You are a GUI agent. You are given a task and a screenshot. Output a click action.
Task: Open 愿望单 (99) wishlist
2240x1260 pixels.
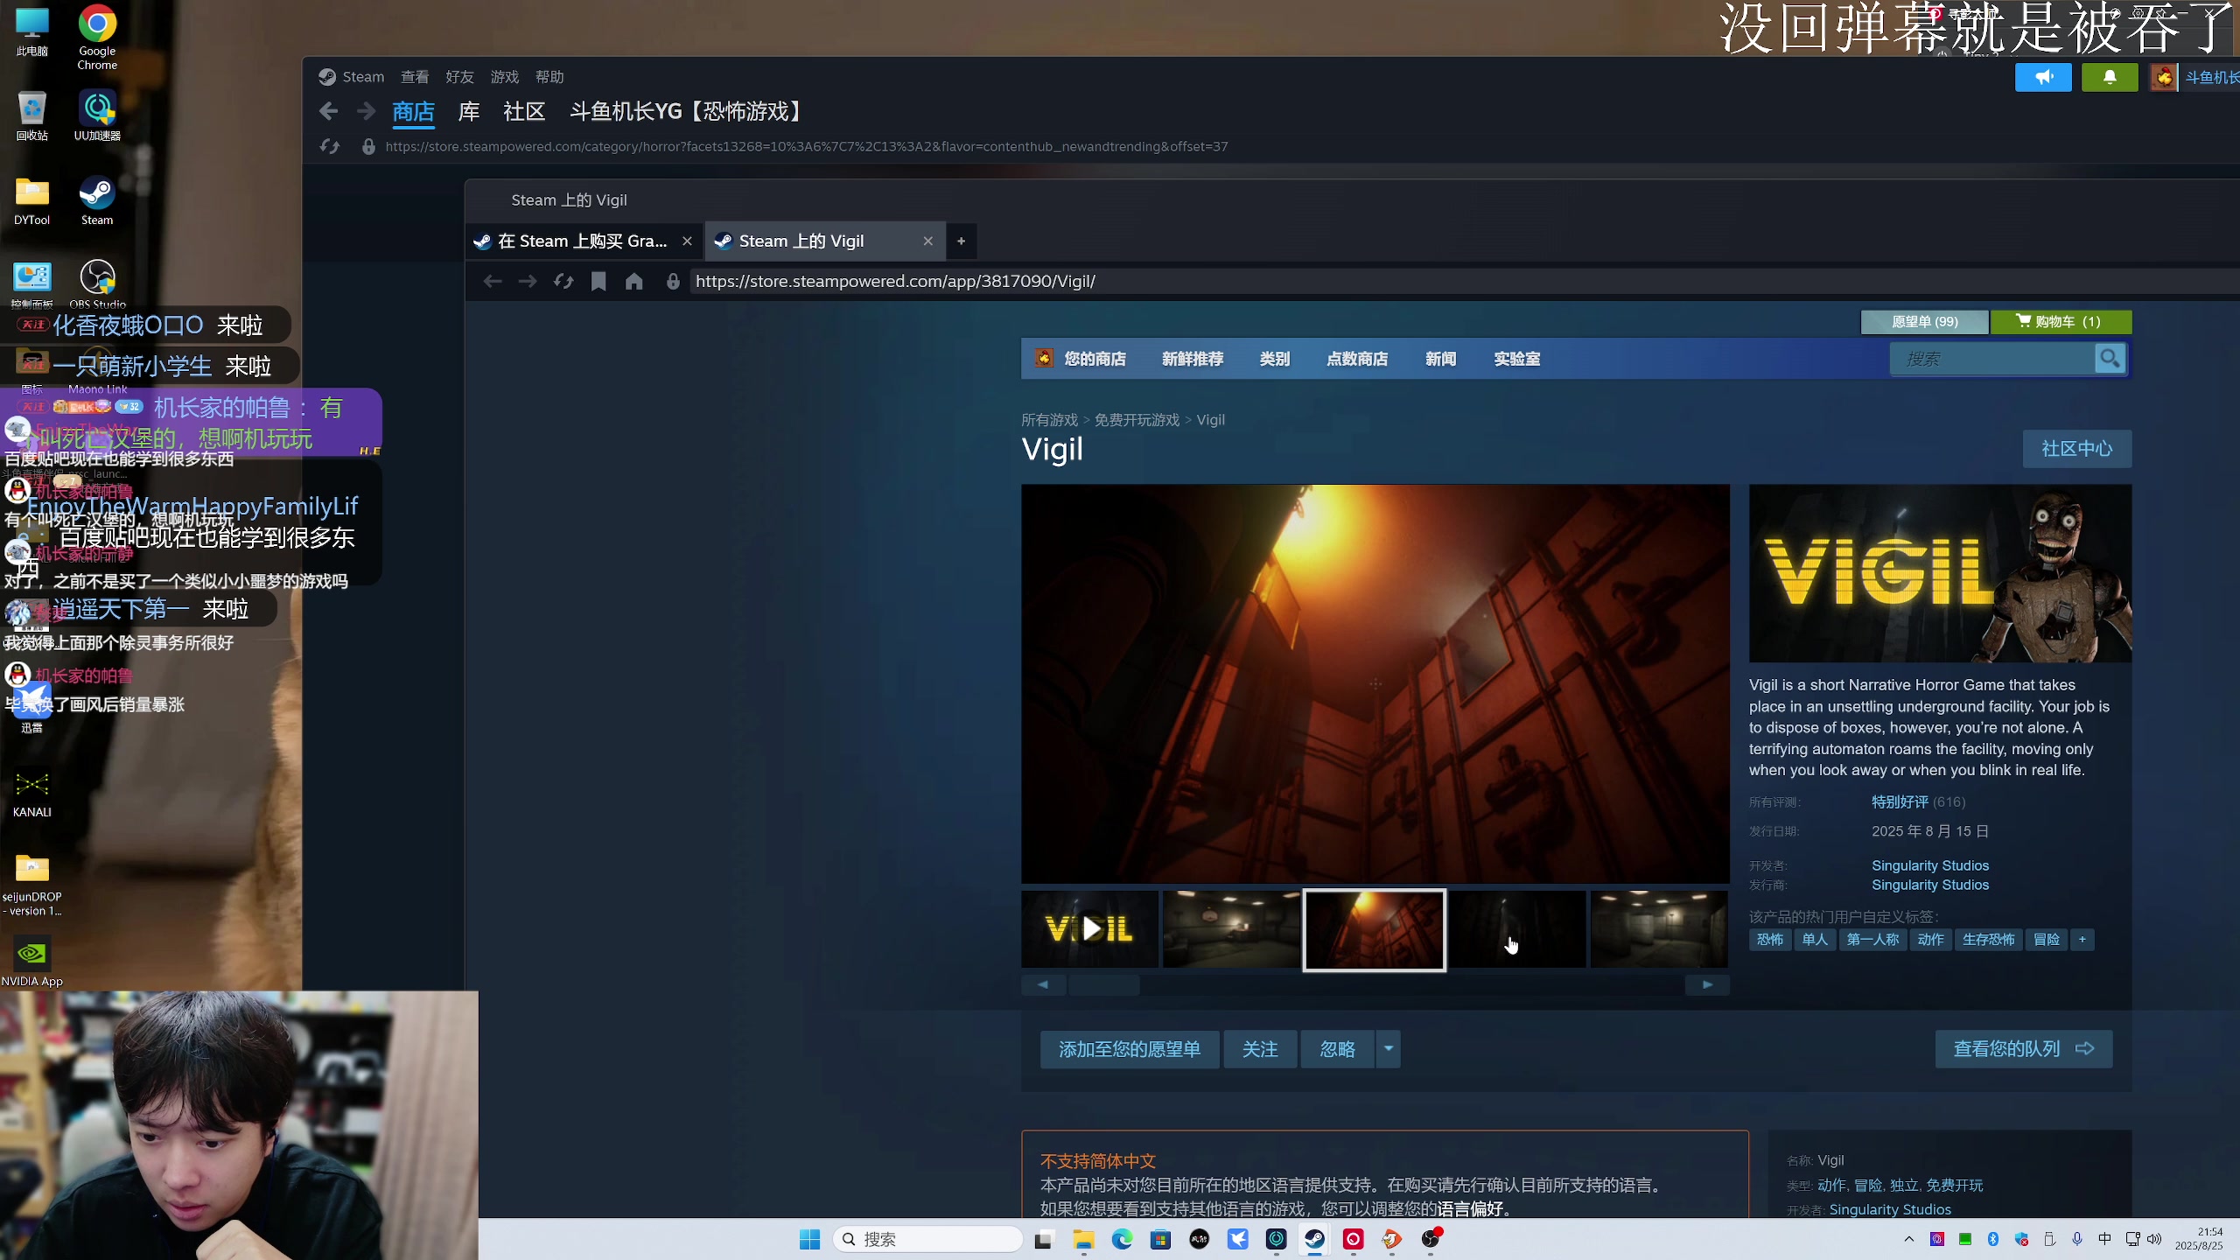click(x=1924, y=322)
